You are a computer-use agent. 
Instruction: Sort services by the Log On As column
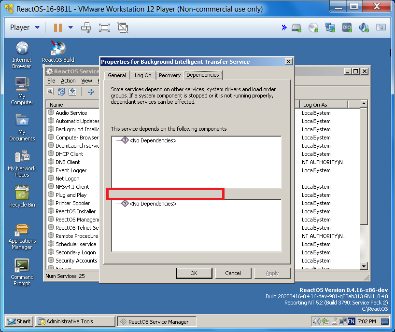coord(324,104)
